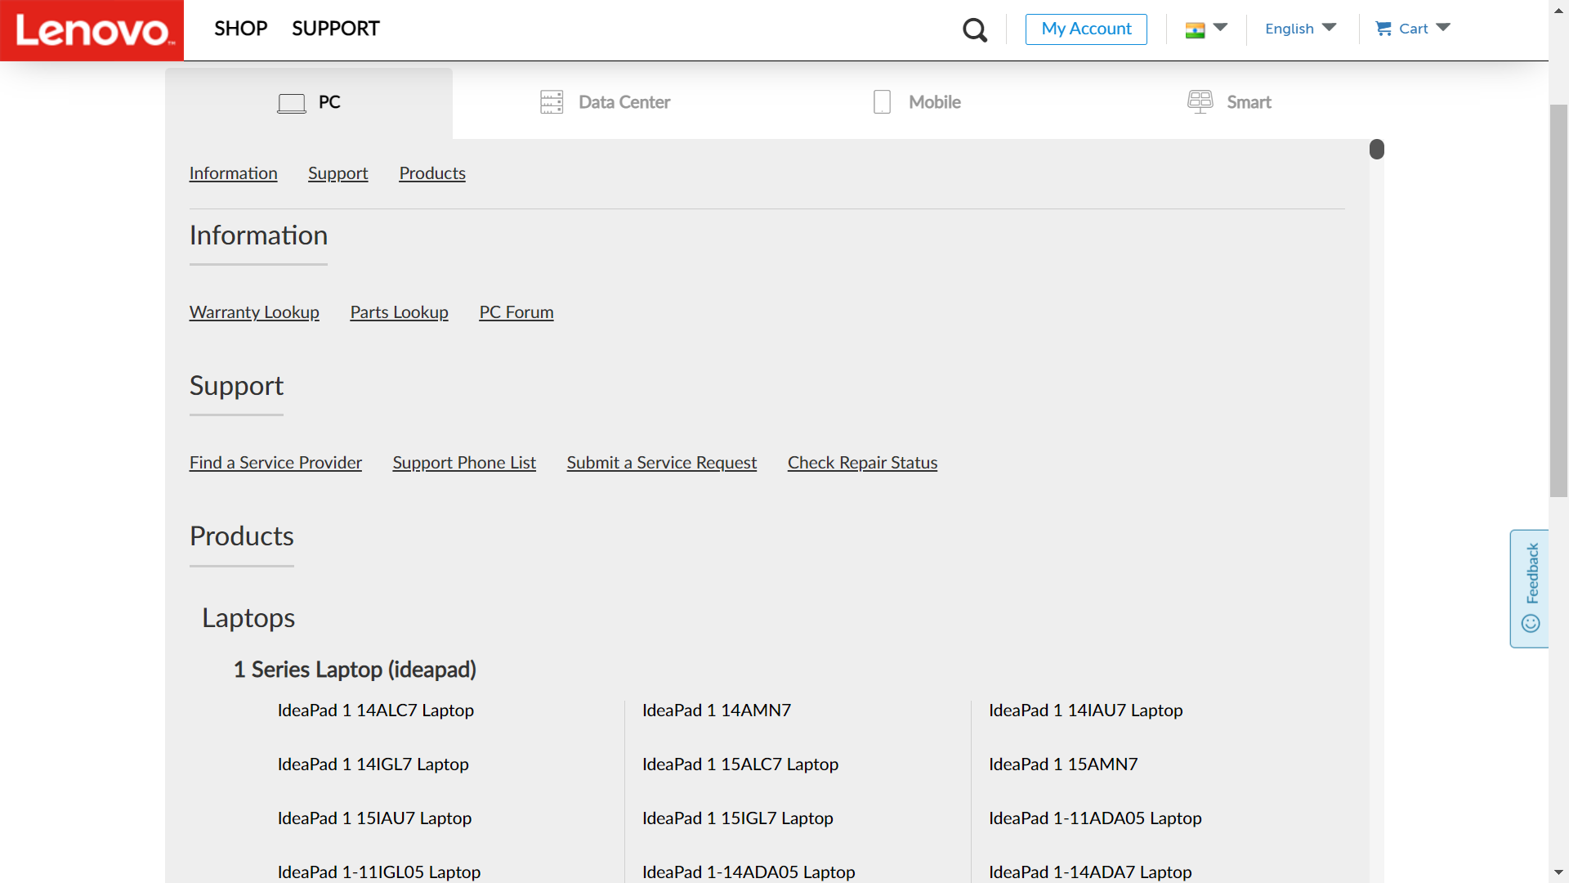The width and height of the screenshot is (1569, 883).
Task: Click the page scrollbar down arrow
Action: 1558,873
